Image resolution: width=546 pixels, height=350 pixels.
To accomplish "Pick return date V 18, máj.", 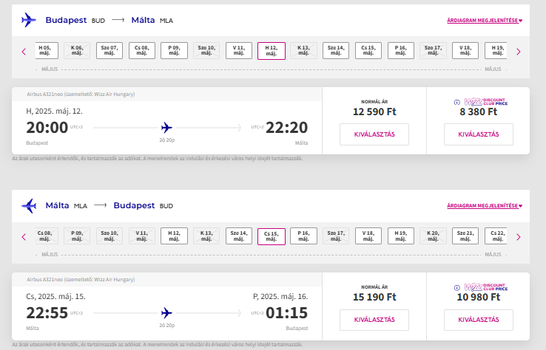I will pyautogui.click(x=368, y=236).
